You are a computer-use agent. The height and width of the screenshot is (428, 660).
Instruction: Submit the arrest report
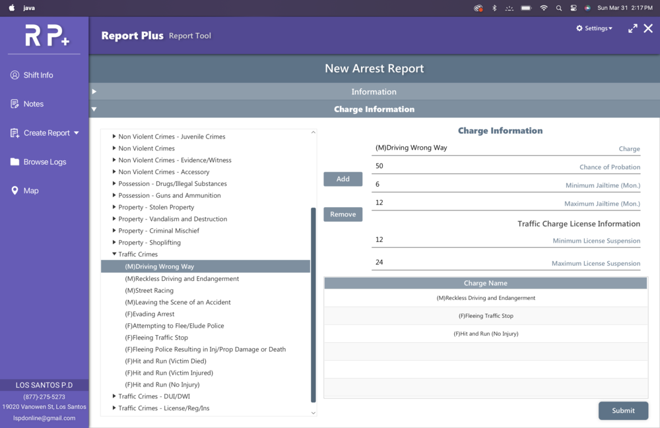click(x=622, y=410)
